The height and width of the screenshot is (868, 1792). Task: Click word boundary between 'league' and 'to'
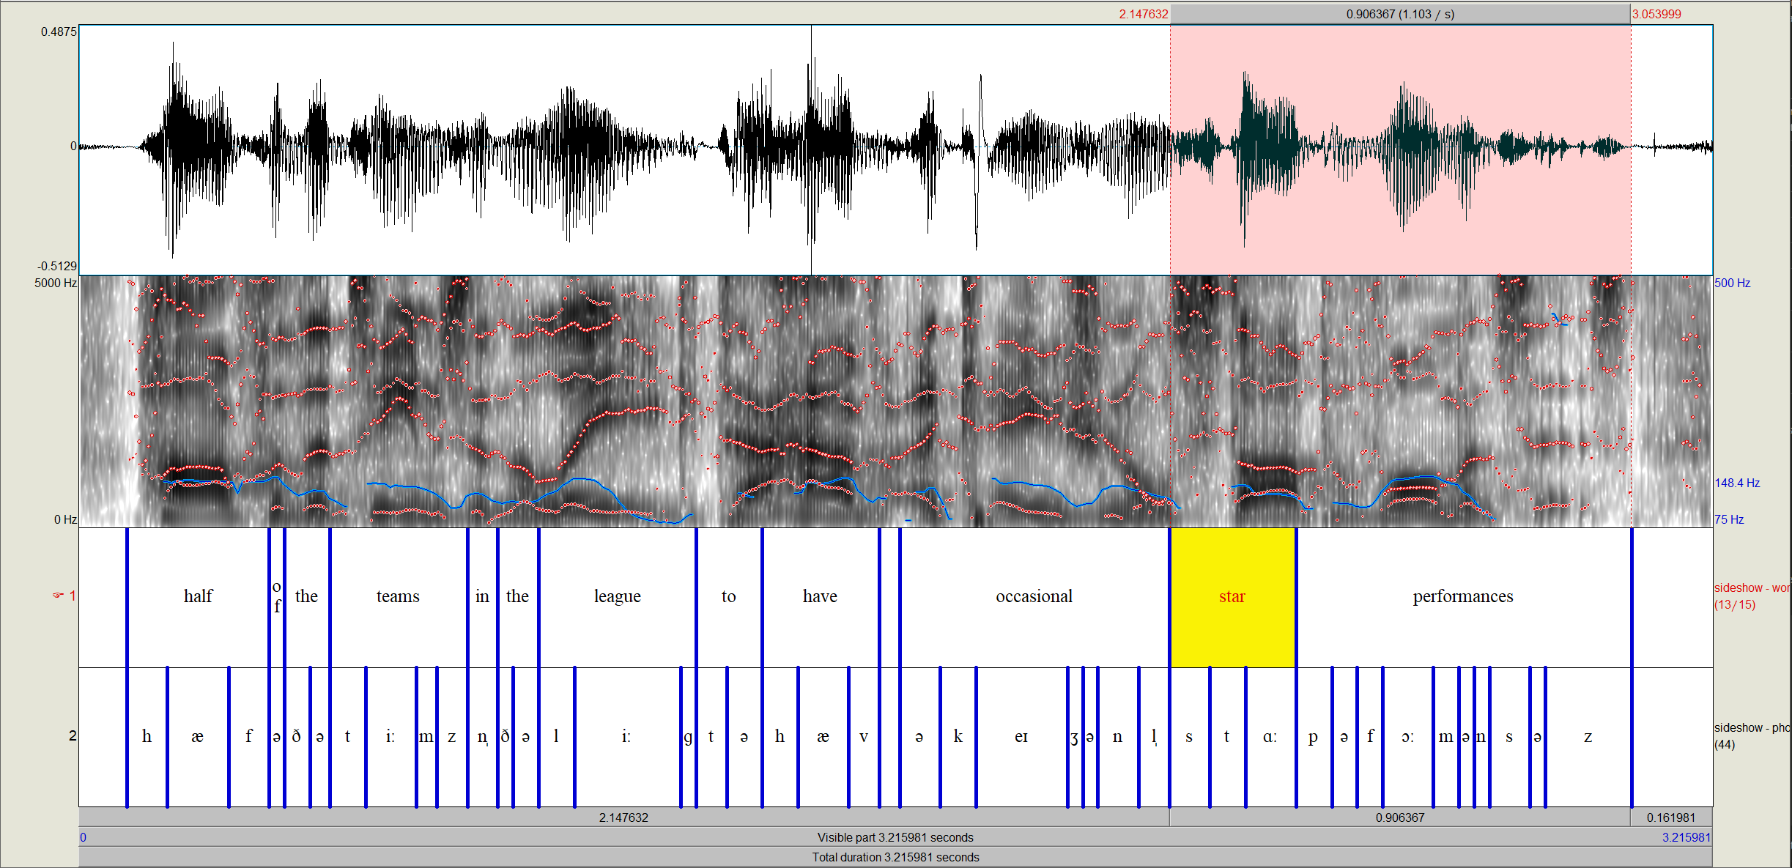(697, 597)
